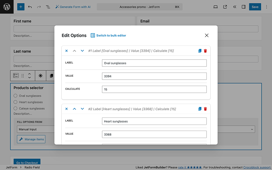Close the Edit Options dialog

[x=206, y=35]
